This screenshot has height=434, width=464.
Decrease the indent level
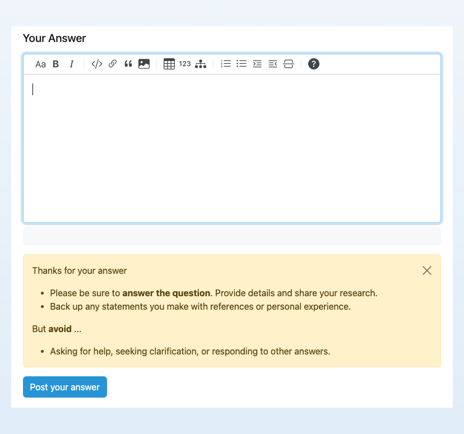point(273,64)
